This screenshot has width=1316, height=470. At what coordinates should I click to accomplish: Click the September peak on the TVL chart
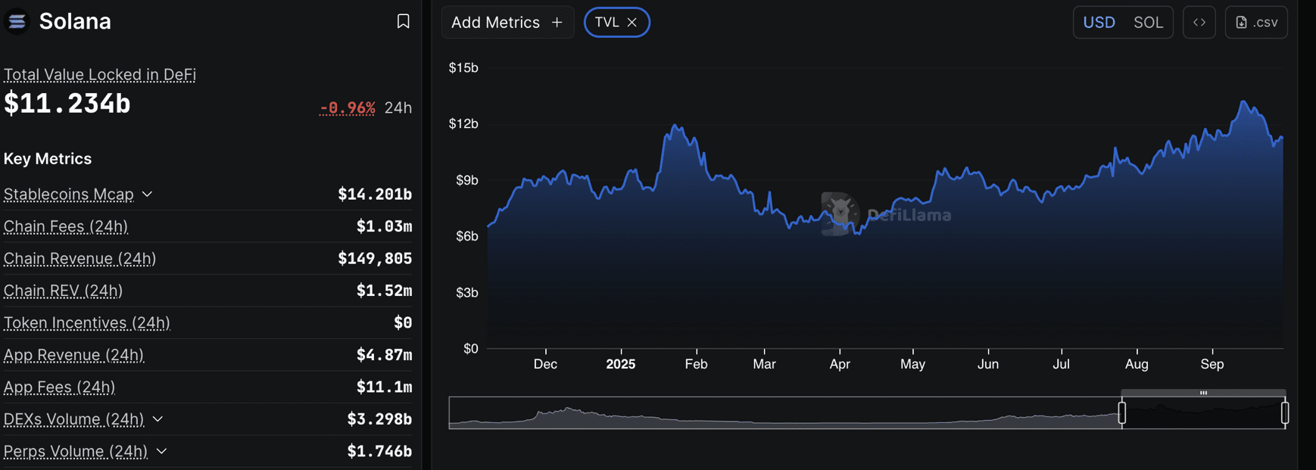[x=1243, y=101]
